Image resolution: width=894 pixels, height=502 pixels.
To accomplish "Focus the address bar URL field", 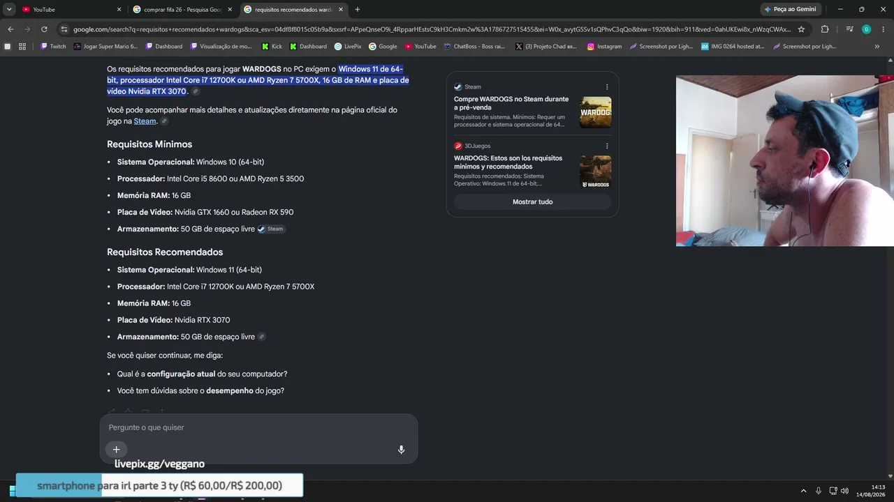I will coord(432,29).
